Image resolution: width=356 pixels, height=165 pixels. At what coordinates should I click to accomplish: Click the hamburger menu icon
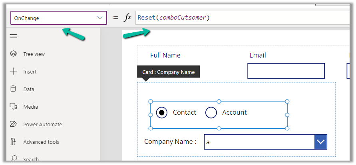(13, 36)
